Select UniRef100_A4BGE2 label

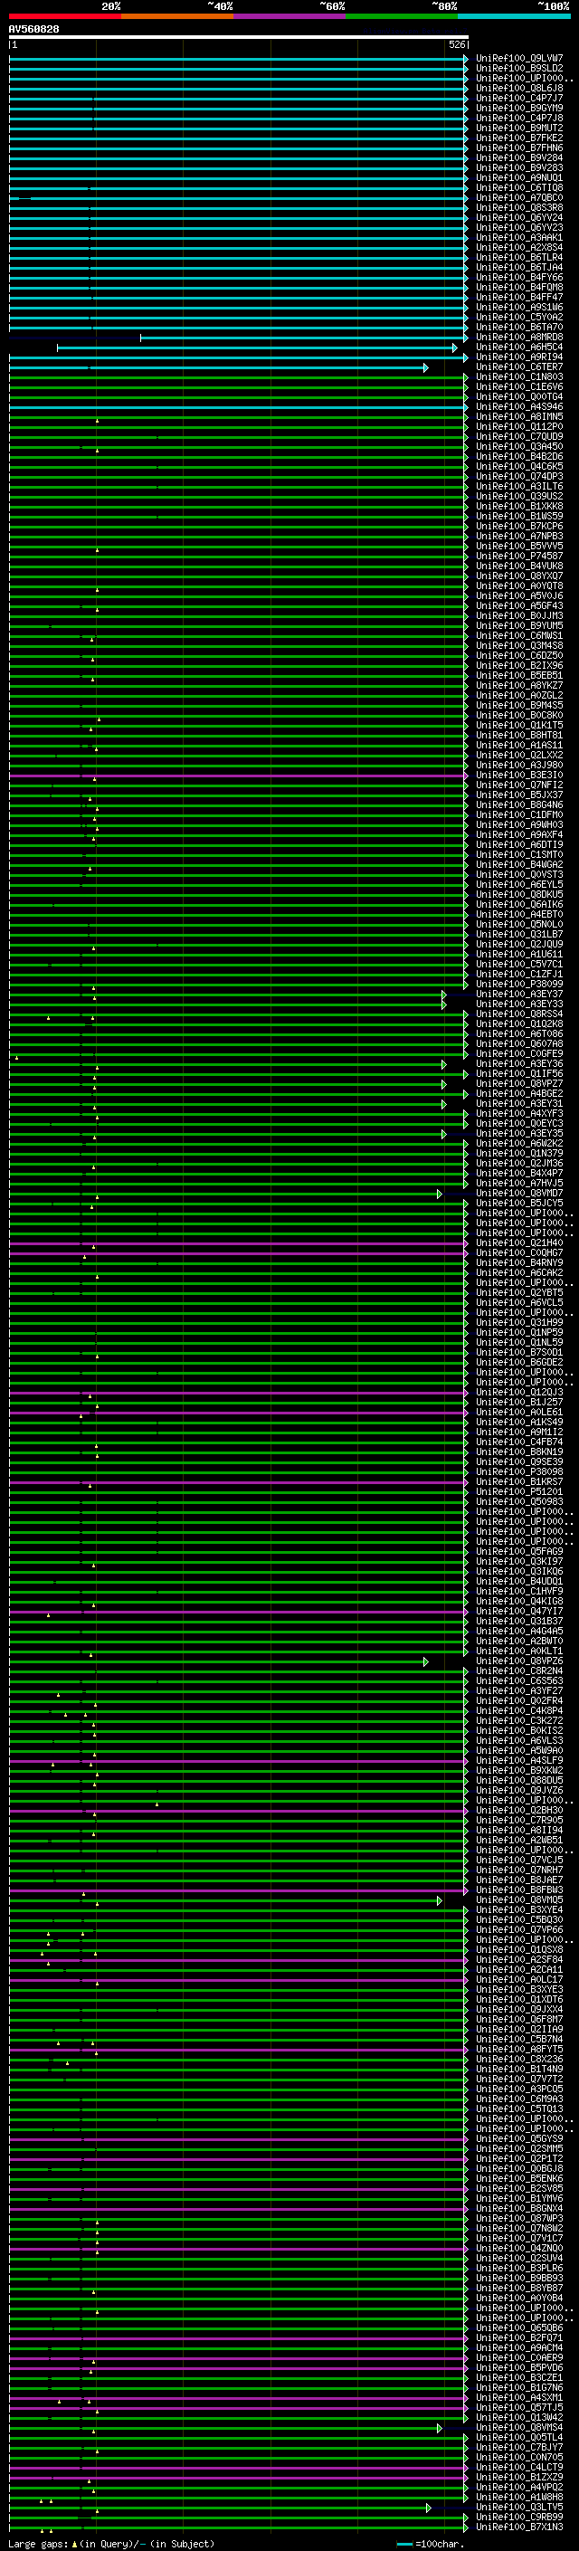pos(518,1094)
